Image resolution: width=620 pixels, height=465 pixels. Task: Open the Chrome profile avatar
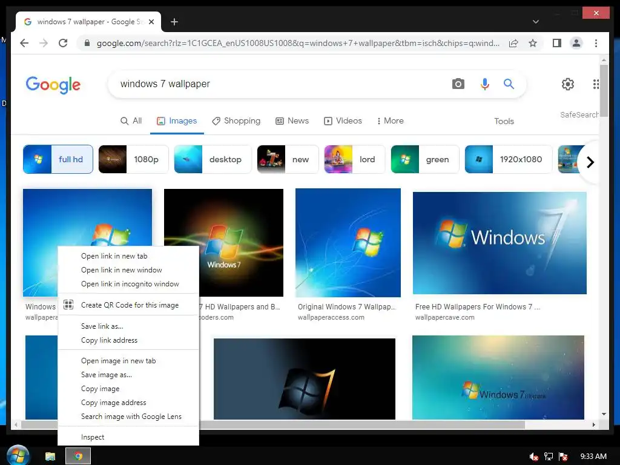coord(576,43)
